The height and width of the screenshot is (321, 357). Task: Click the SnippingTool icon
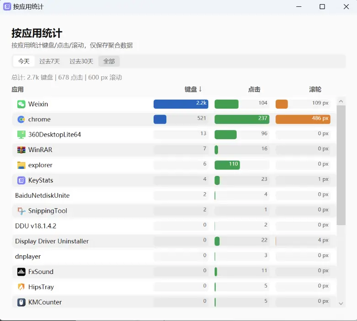[21, 211]
